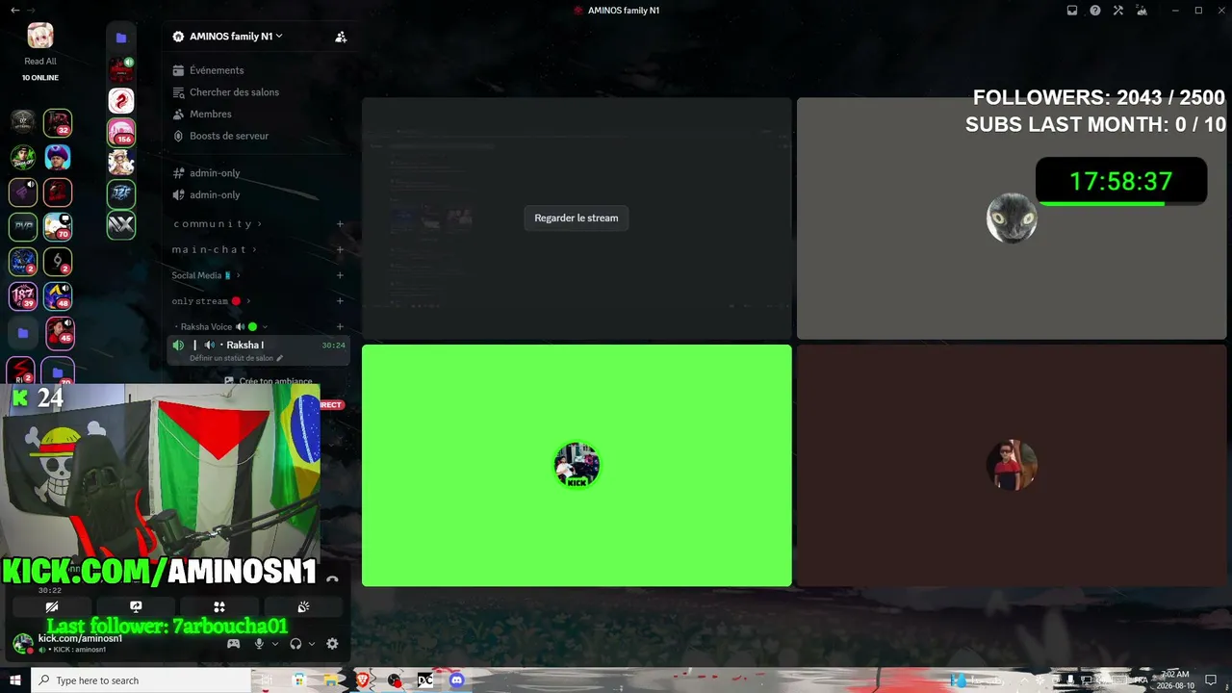Open the taskbar clock showing 7:02 AM
Screen dimensions: 1232x693
click(1175, 680)
